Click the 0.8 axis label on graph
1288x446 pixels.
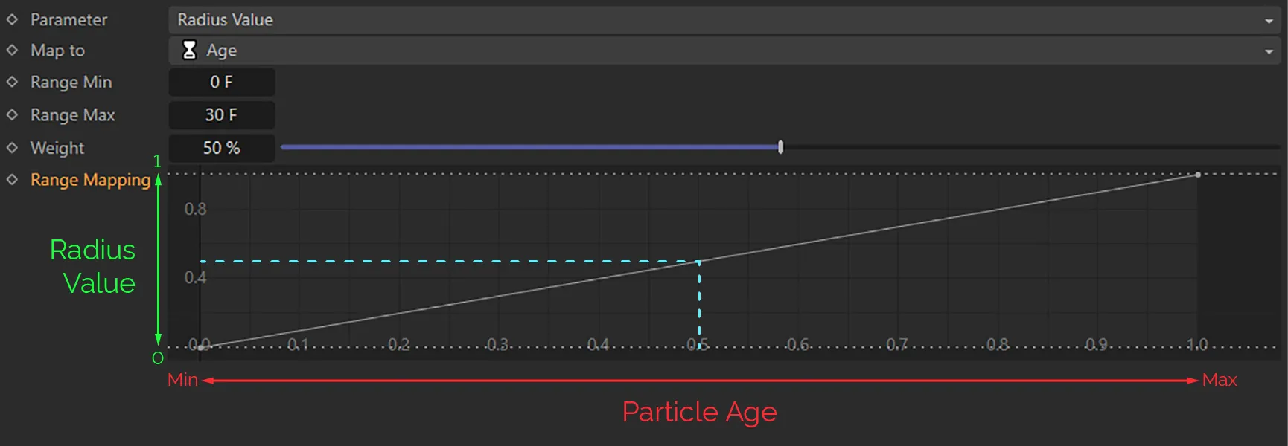point(196,209)
